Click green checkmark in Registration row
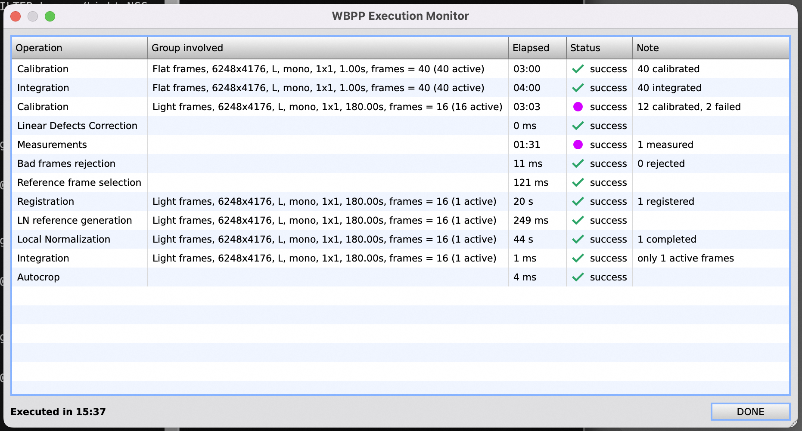This screenshot has width=802, height=431. [x=578, y=201]
